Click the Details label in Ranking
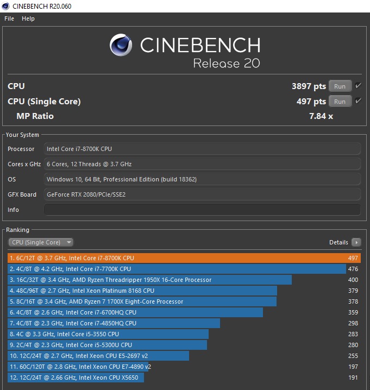The image size is (370, 390). tap(338, 242)
